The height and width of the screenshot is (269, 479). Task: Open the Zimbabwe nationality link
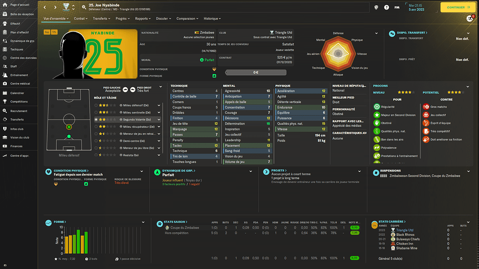coord(207,33)
